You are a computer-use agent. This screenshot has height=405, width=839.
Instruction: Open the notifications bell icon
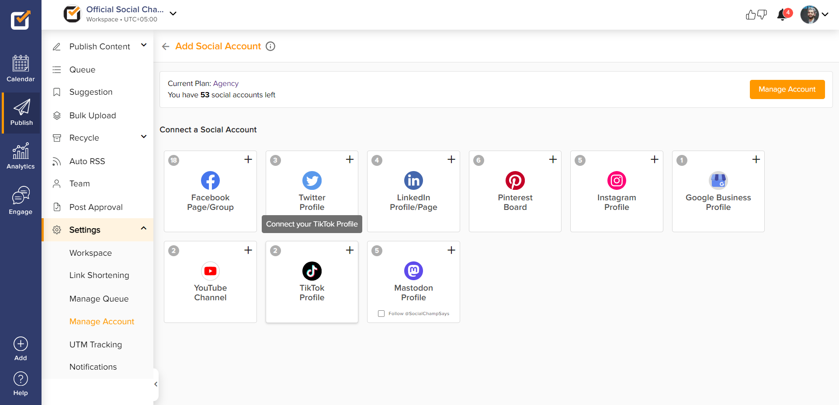(782, 15)
